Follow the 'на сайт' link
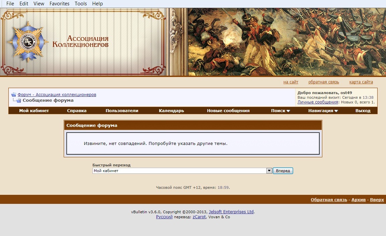The width and height of the screenshot is (386, 236). 291,82
